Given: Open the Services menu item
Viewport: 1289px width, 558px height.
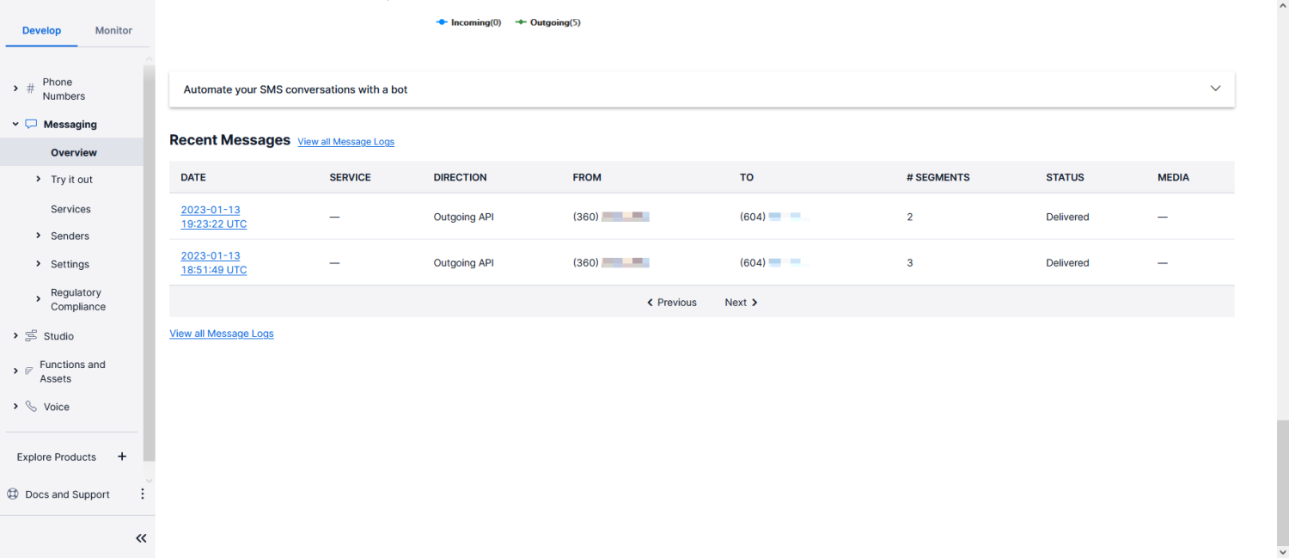Looking at the screenshot, I should [70, 209].
